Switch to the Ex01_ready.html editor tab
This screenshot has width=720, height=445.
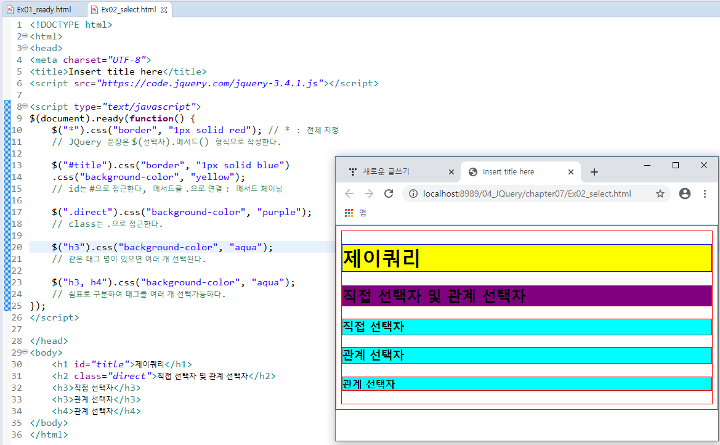point(39,10)
